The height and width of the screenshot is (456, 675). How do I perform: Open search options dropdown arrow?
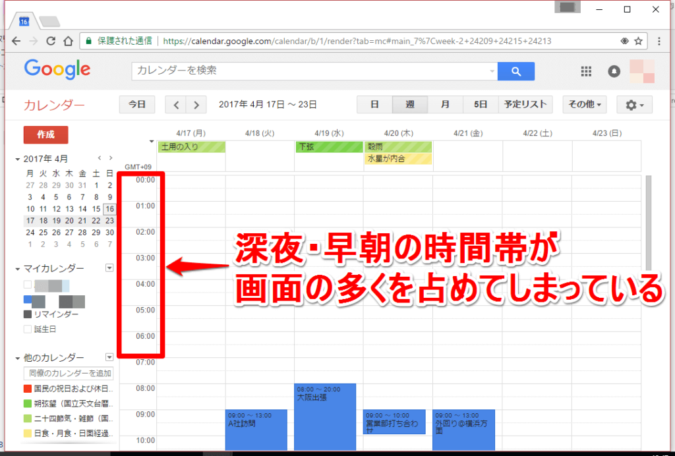[492, 71]
